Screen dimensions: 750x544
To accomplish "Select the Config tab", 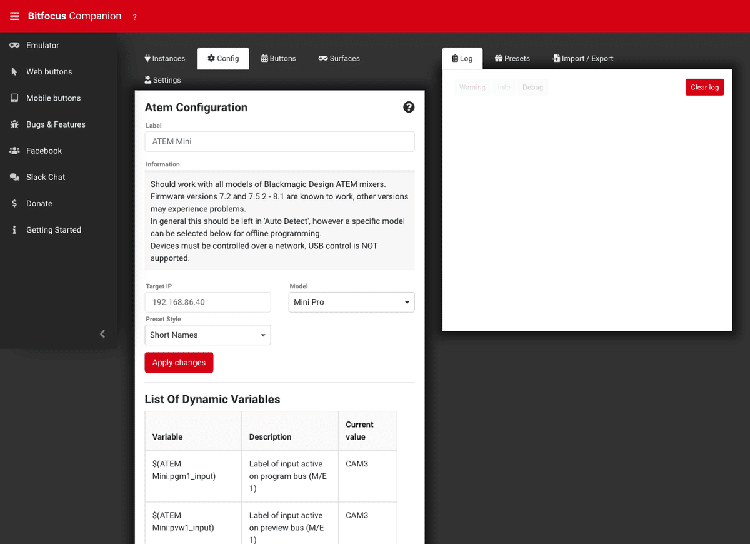I will click(x=223, y=58).
